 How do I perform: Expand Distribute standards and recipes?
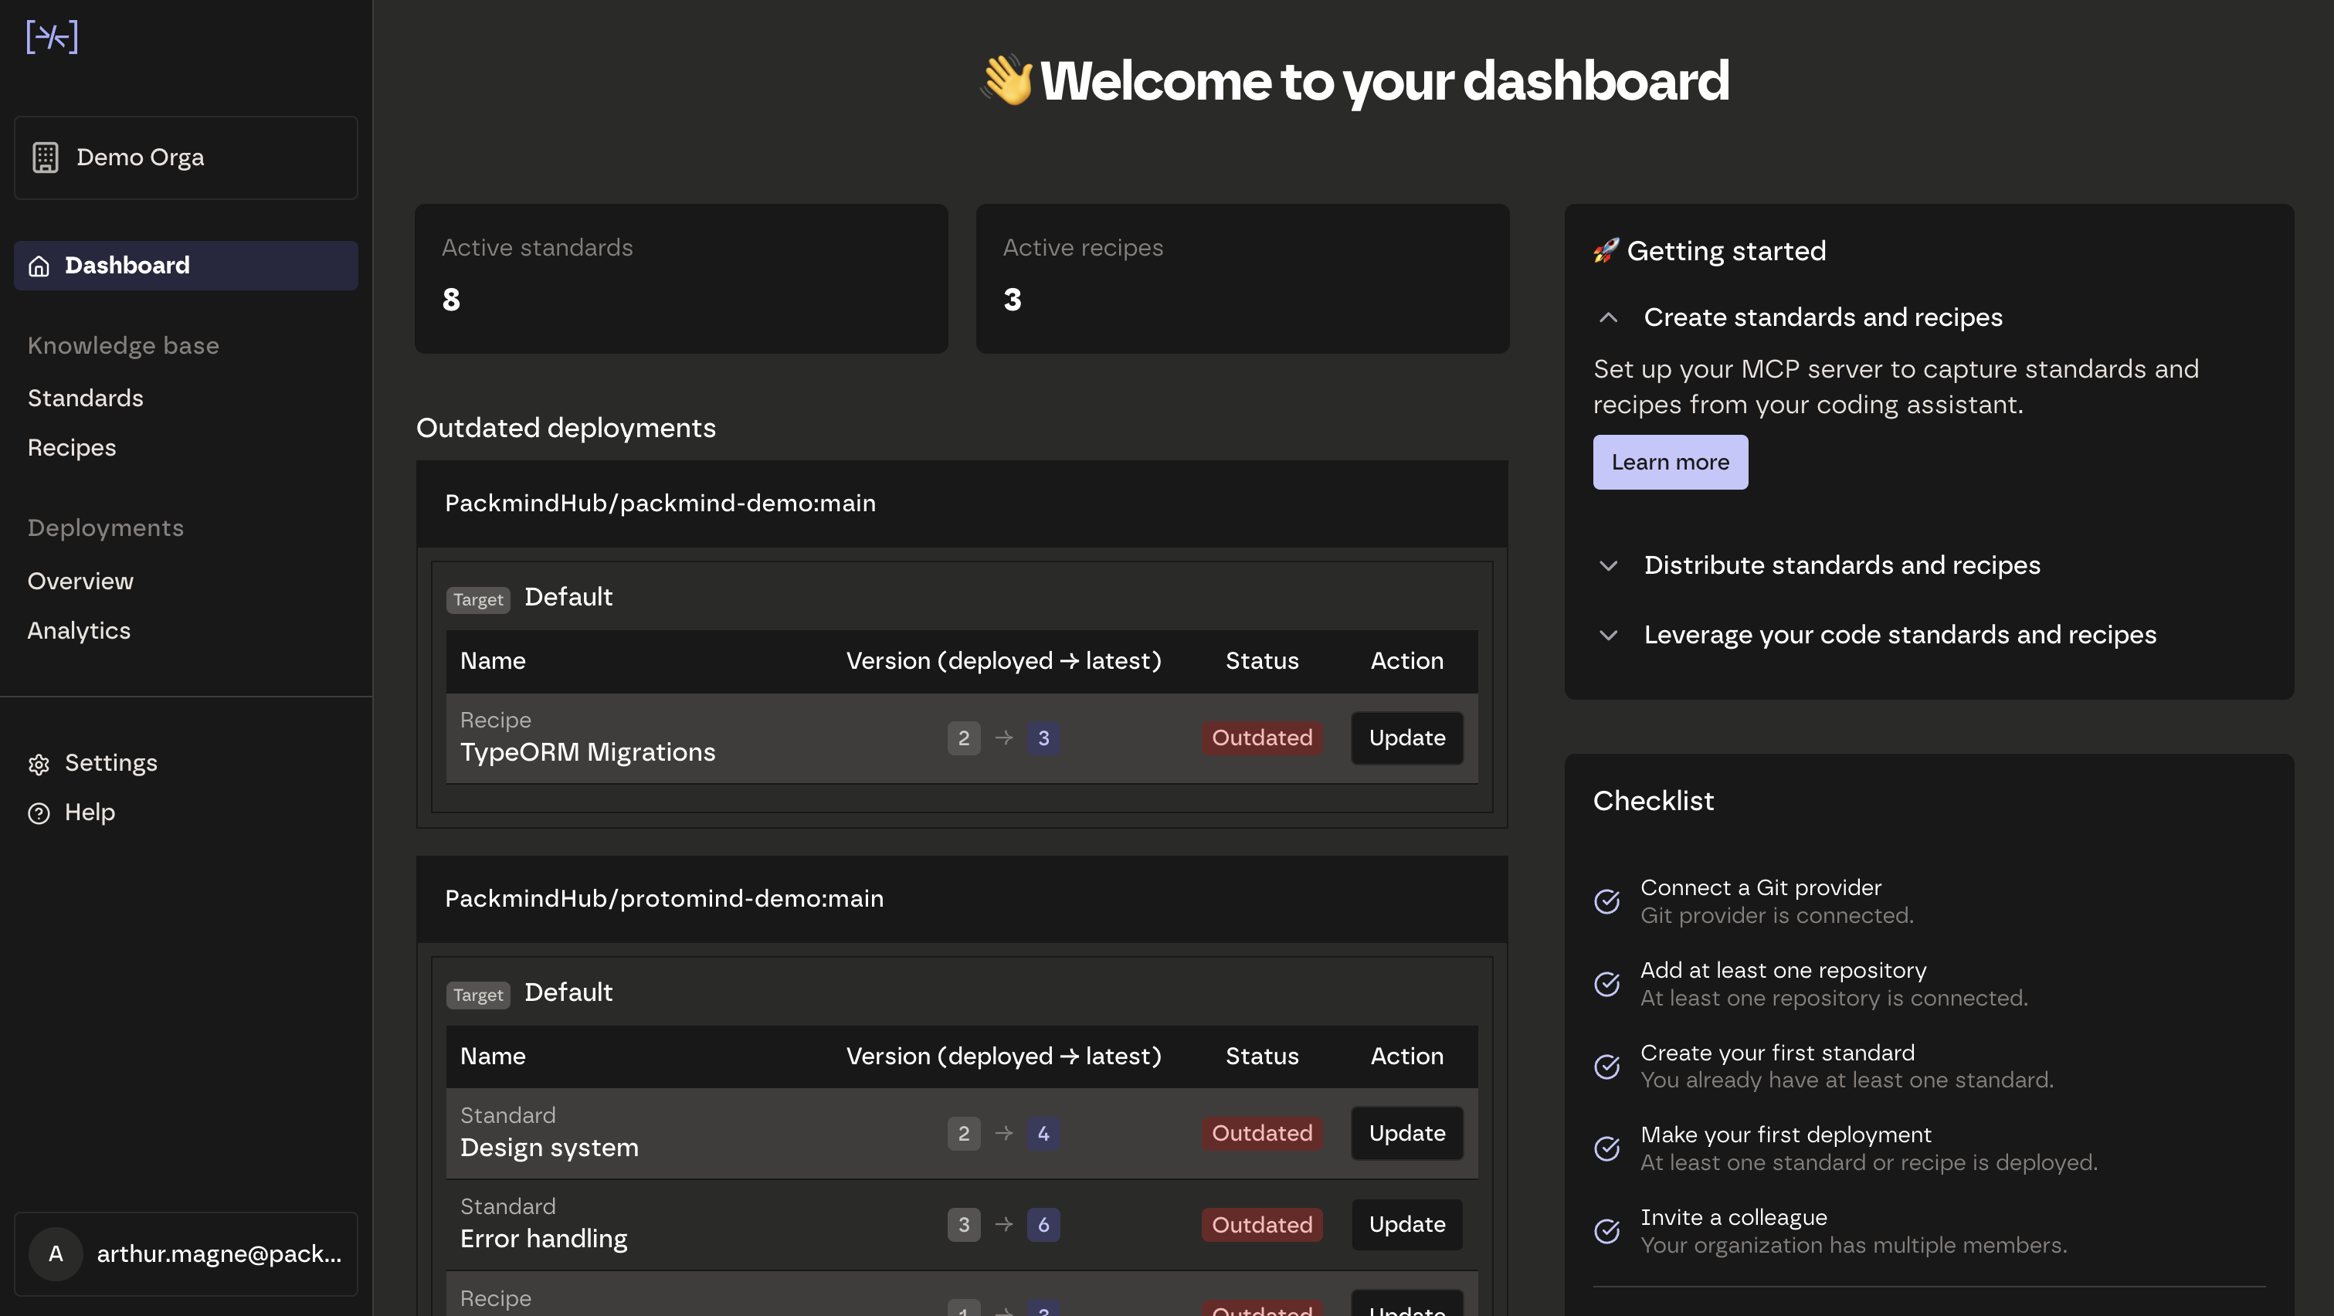pyautogui.click(x=1608, y=565)
